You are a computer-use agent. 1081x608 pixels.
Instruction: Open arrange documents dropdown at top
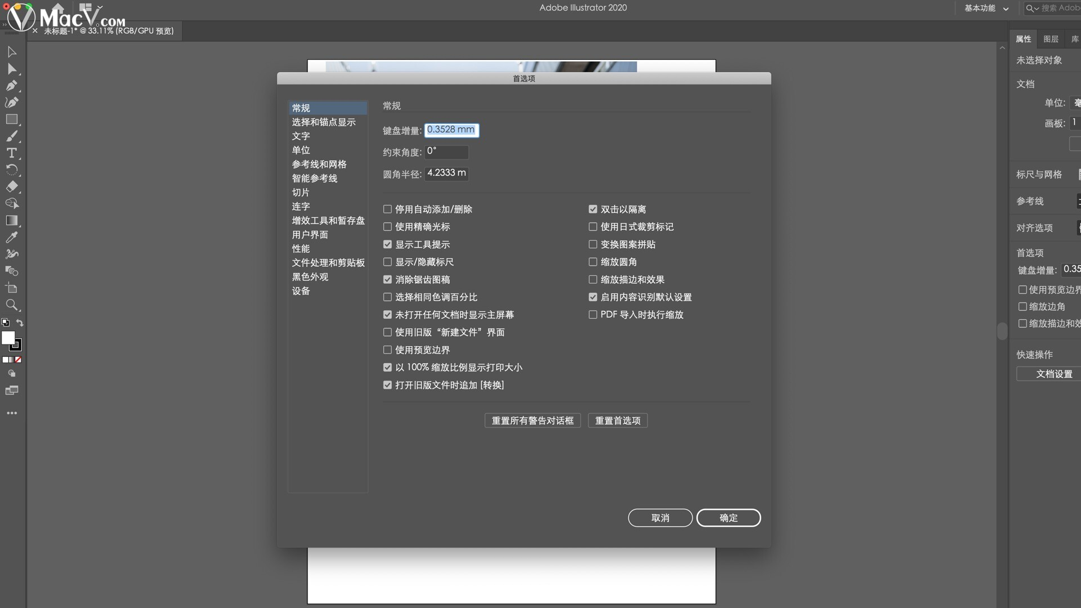pos(90,8)
